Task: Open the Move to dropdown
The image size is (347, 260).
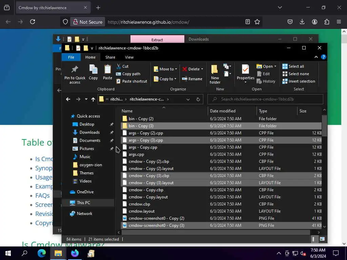Action: click(x=165, y=69)
